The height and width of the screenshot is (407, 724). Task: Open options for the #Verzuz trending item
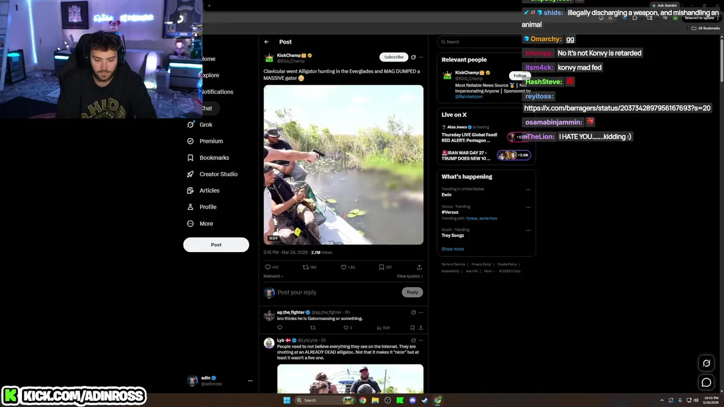528,207
